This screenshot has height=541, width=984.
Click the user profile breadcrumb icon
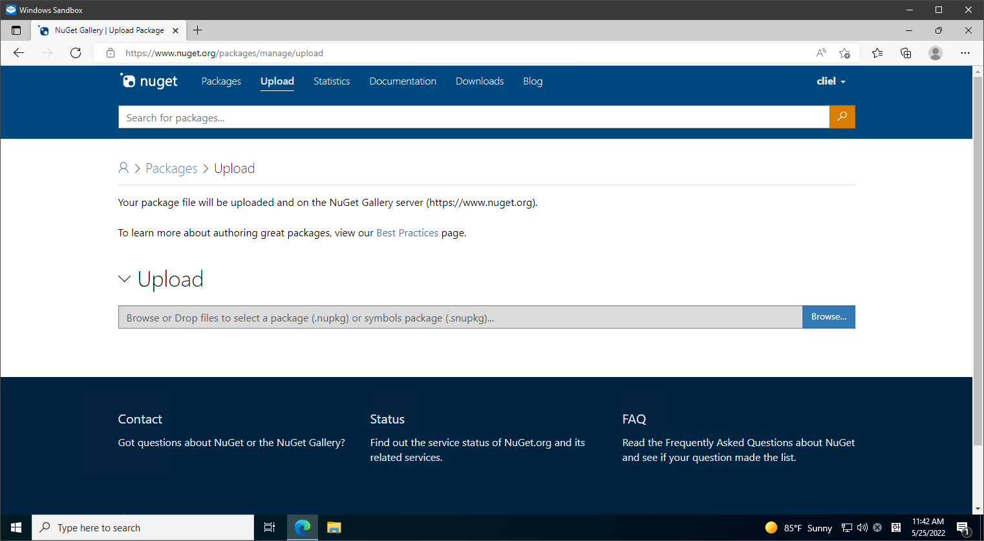tap(123, 168)
